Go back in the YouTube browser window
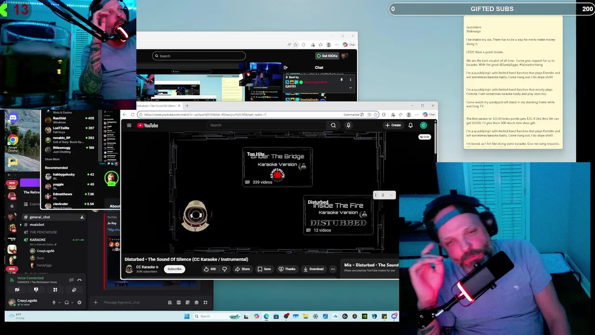The height and width of the screenshot is (335, 595). [x=125, y=114]
